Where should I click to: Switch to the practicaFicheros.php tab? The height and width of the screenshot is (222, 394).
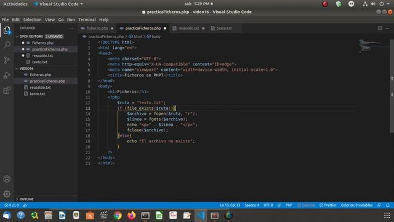pyautogui.click(x=143, y=28)
